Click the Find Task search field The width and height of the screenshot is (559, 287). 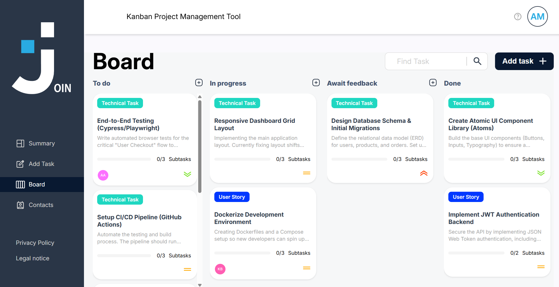426,61
